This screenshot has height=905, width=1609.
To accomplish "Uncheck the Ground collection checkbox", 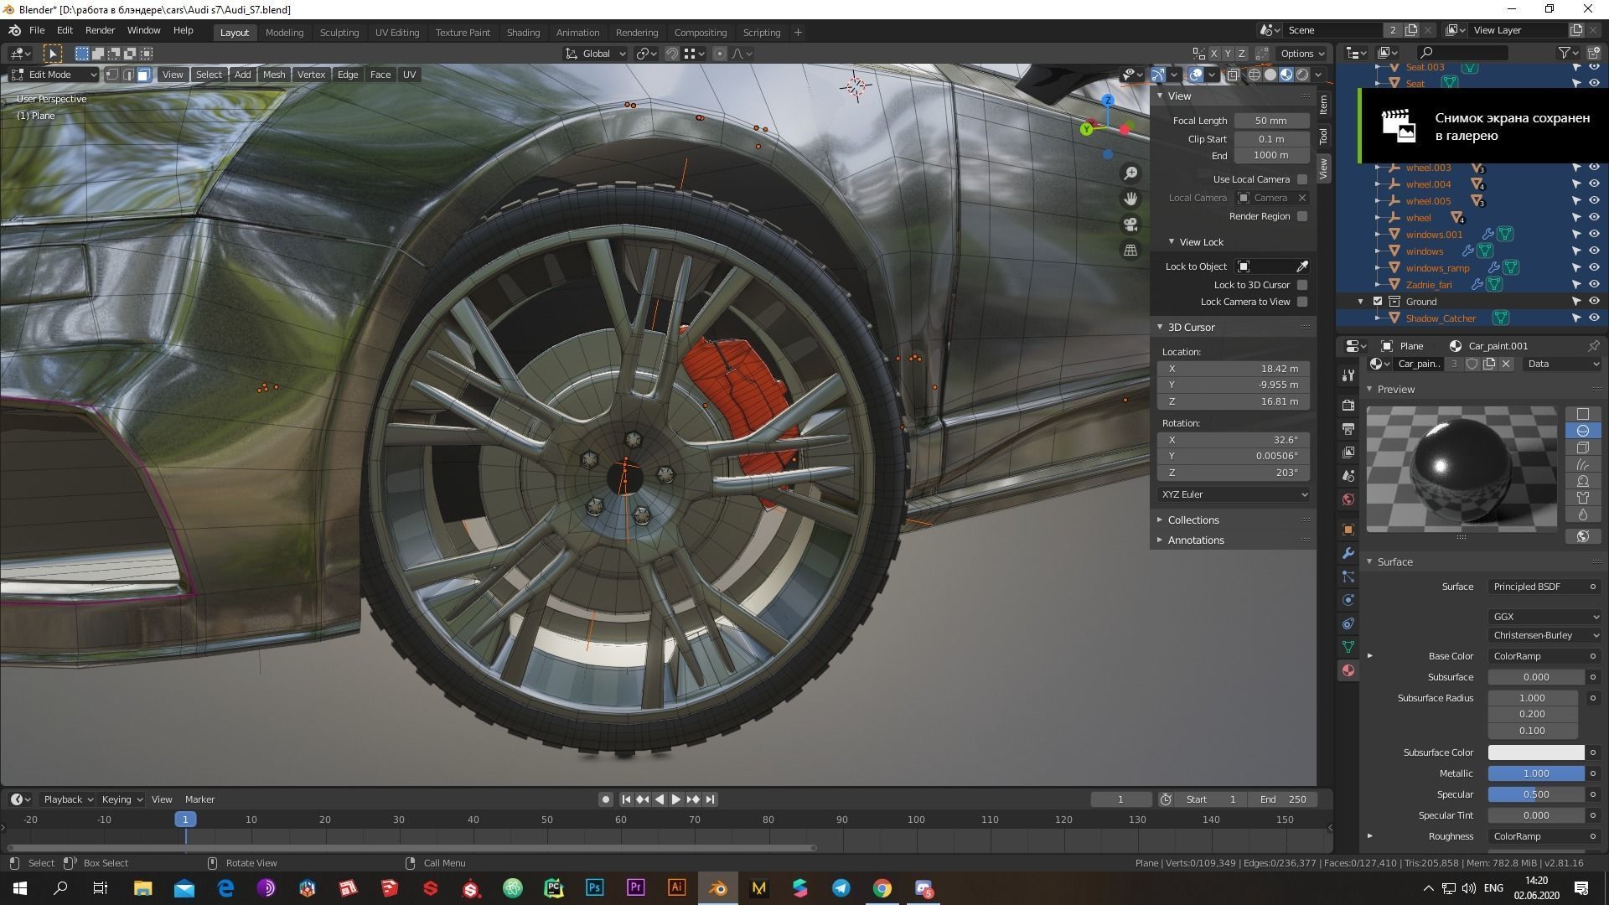I will (x=1377, y=302).
